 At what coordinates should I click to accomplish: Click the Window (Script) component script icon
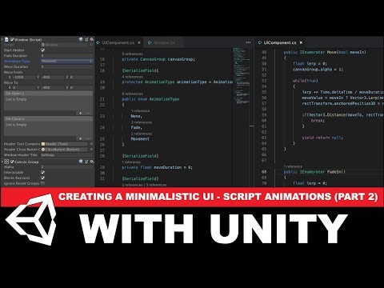6,39
